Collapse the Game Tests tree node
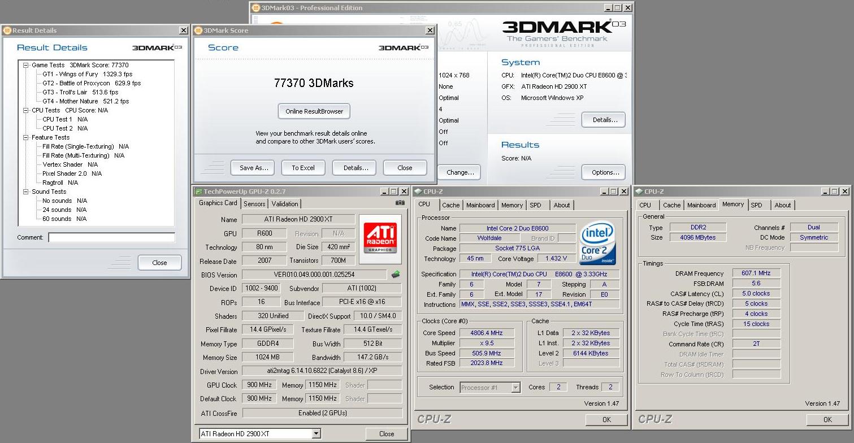 26,65
